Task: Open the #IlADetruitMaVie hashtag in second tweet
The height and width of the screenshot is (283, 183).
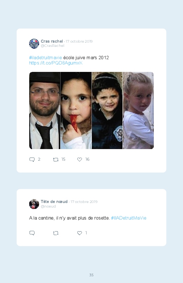Action: 128,218
